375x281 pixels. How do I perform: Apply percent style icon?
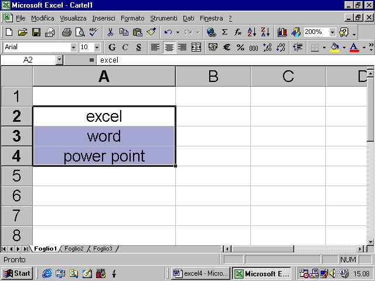[x=240, y=47]
